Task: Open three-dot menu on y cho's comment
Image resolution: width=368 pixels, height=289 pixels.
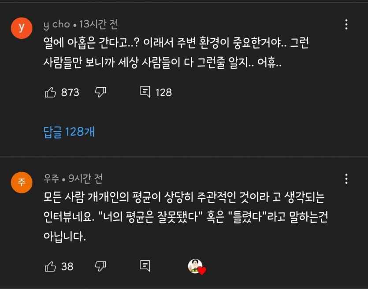Action: tap(346, 24)
